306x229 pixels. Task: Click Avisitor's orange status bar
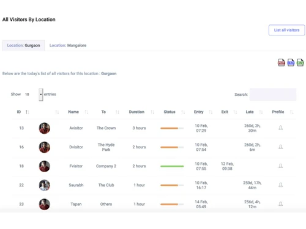[172, 128]
